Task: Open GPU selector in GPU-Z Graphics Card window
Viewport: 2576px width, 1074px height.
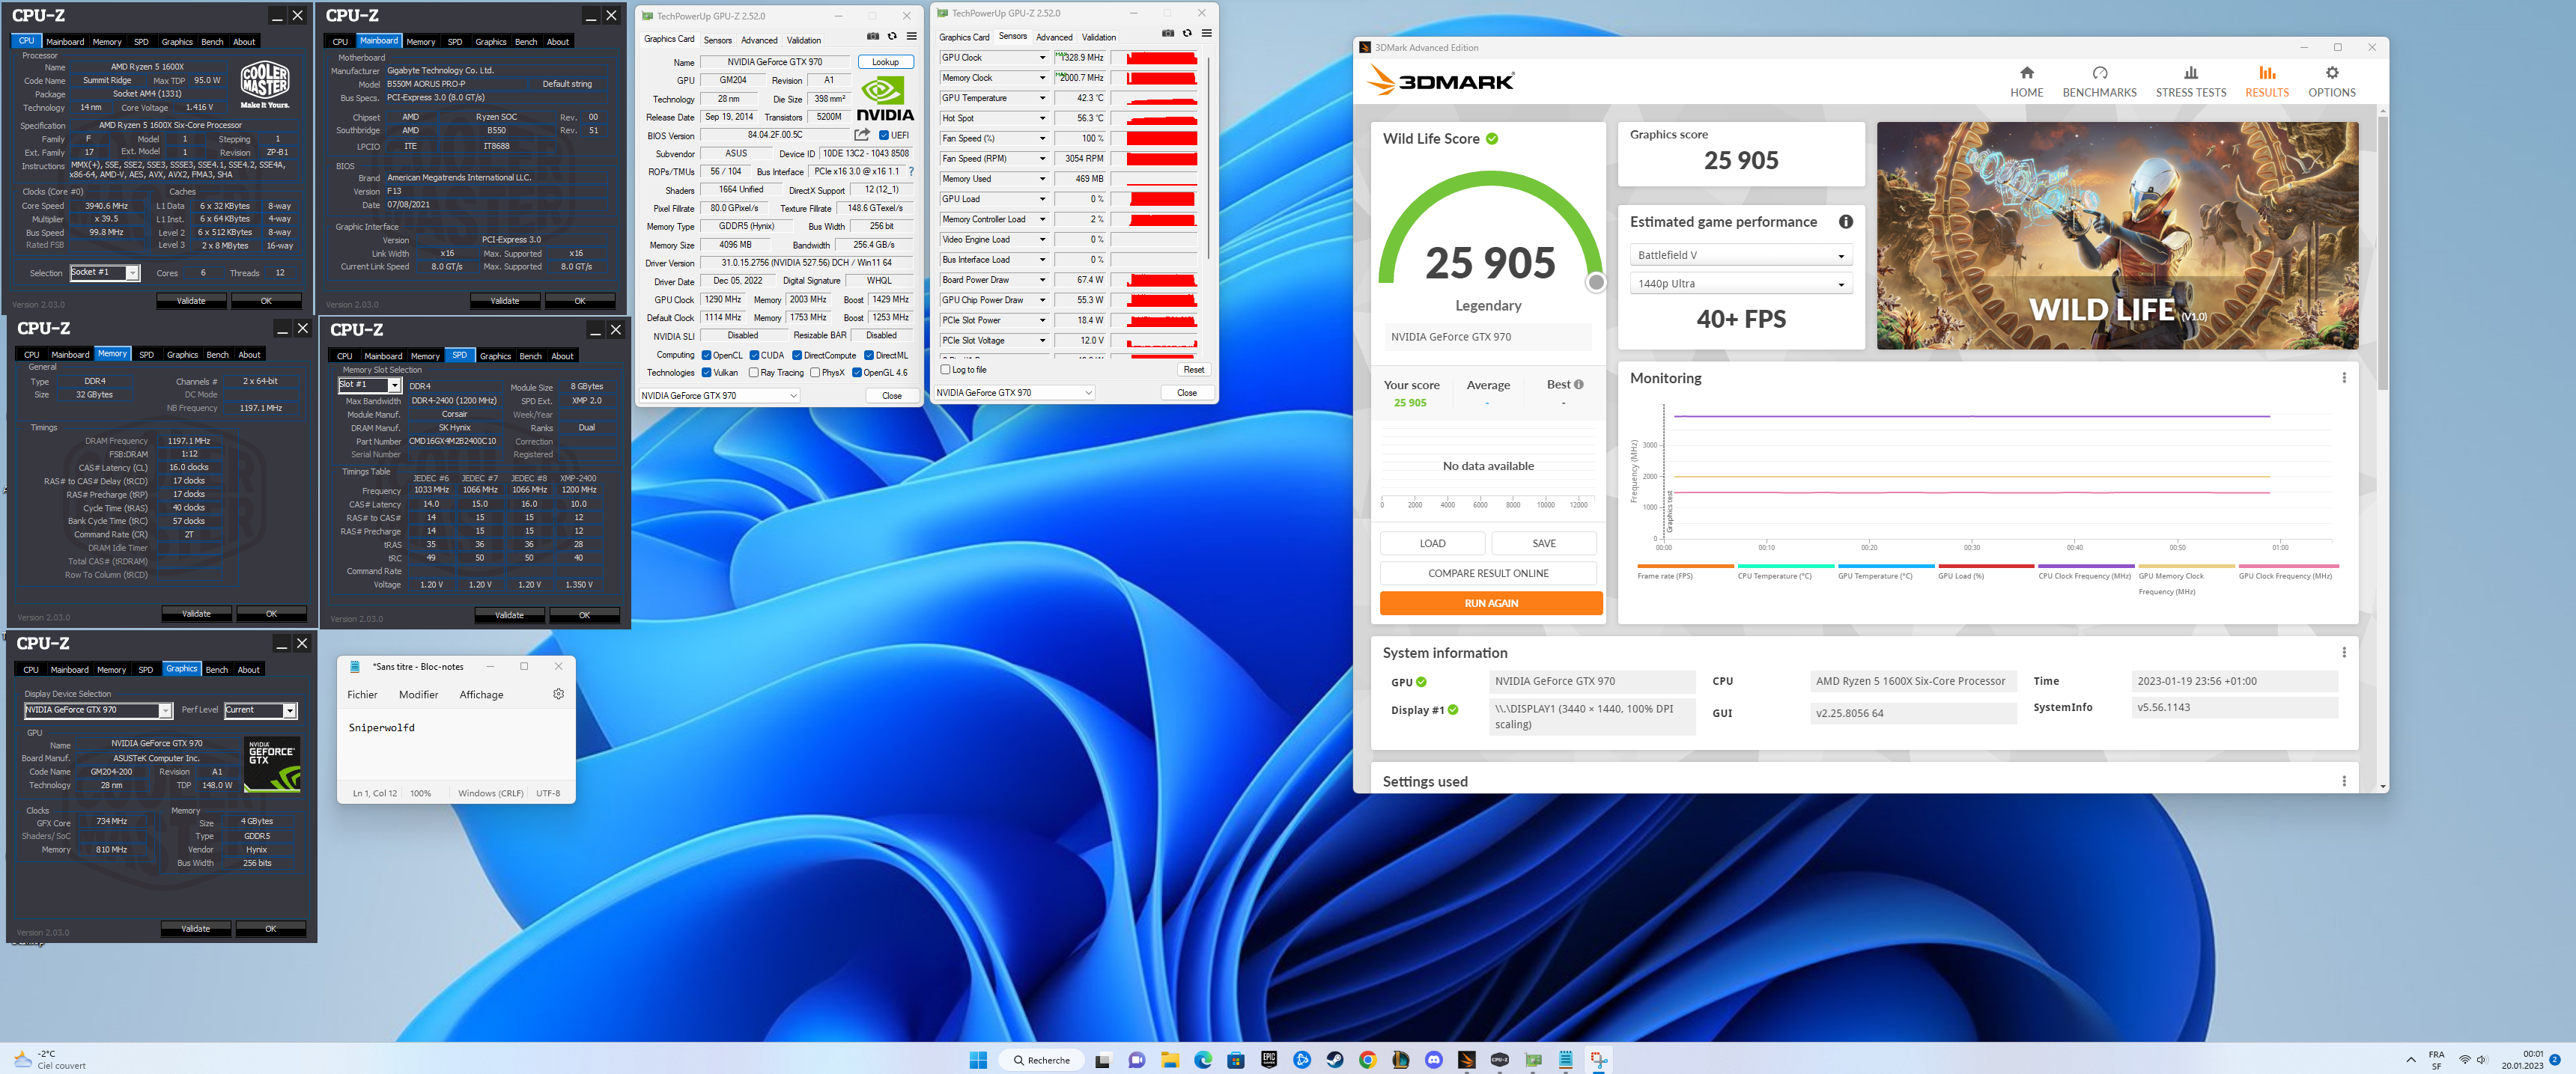Action: (x=719, y=396)
